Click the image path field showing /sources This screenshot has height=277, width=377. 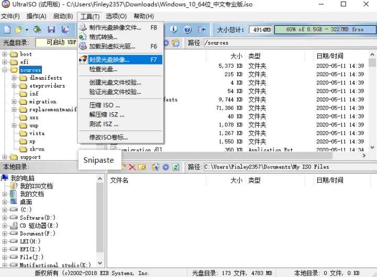(290, 43)
